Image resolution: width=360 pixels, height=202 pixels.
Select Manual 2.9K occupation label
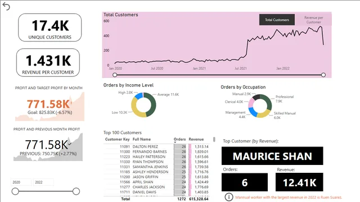click(241, 94)
